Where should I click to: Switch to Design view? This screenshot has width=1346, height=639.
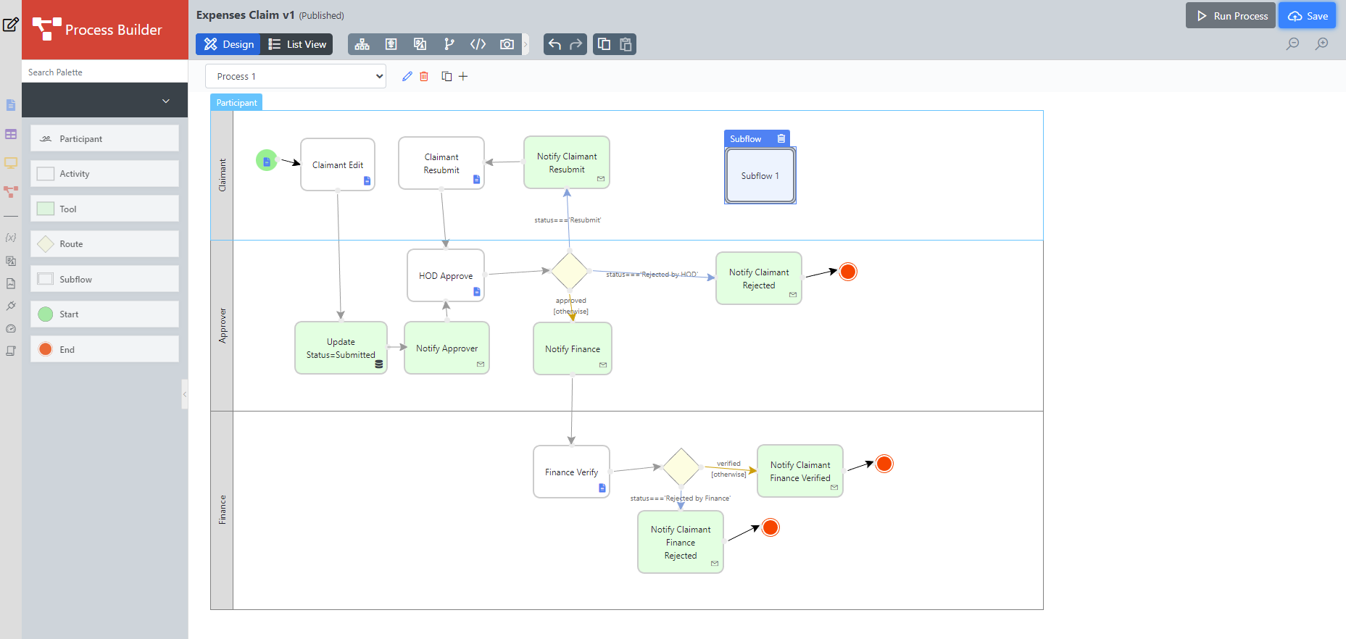[x=229, y=44]
